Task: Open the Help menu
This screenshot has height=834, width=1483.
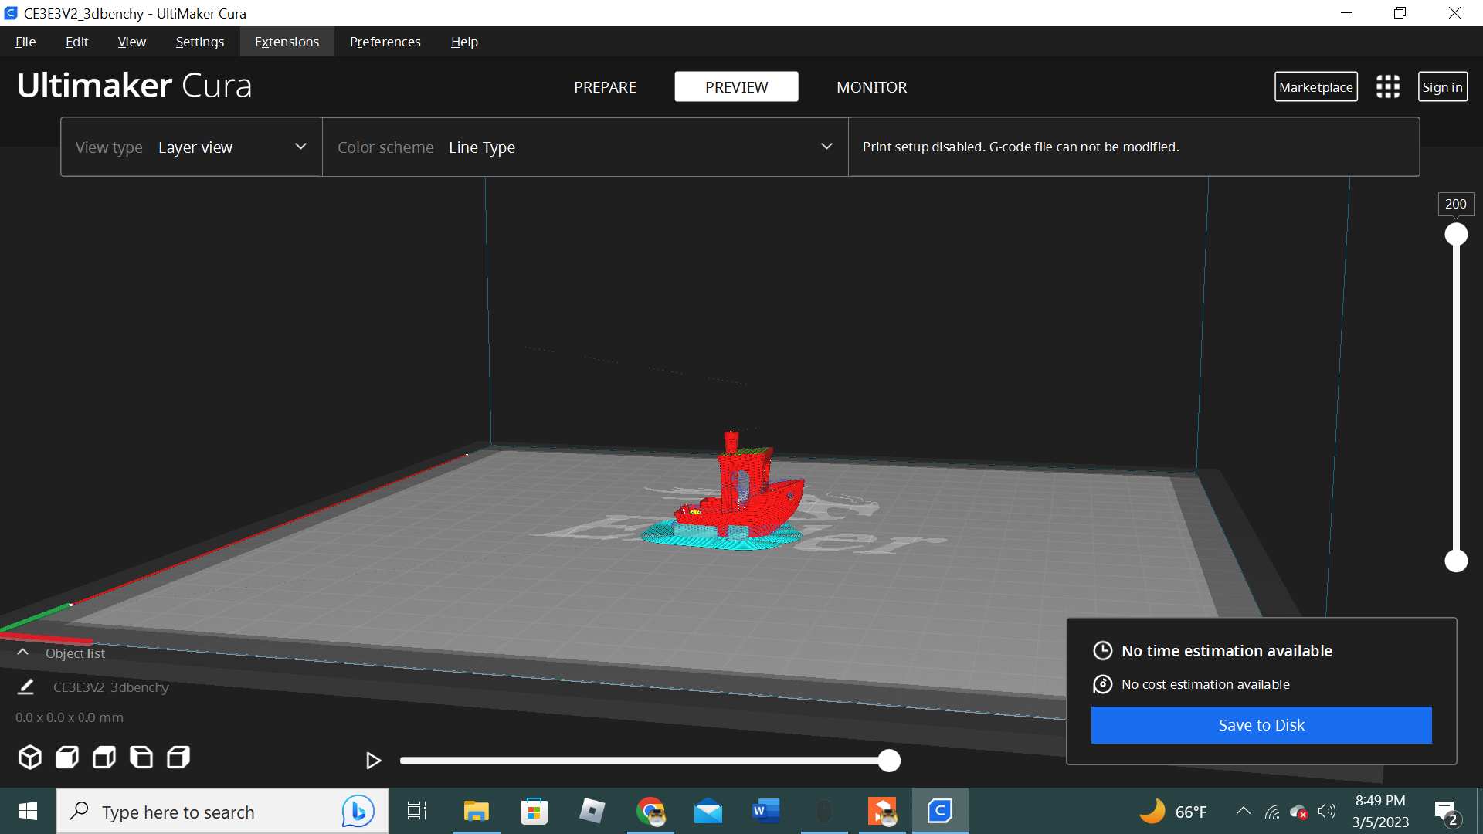Action: (464, 42)
